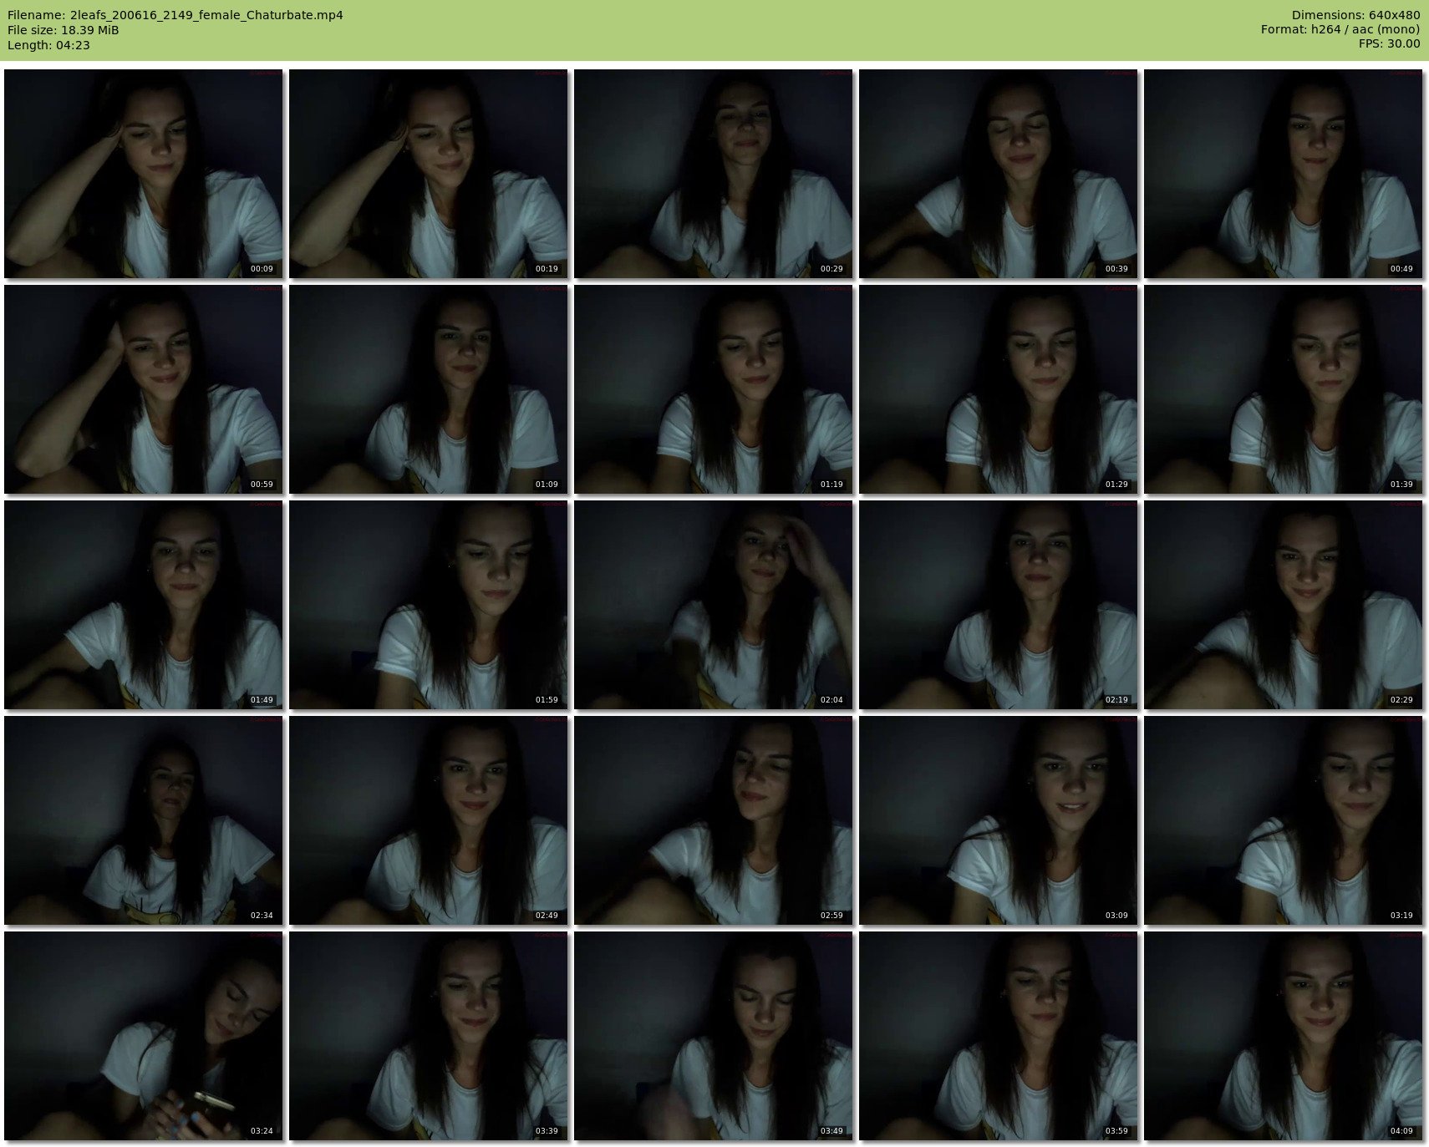
Task: Select the 01:49 frame thumbnail
Action: (x=143, y=605)
